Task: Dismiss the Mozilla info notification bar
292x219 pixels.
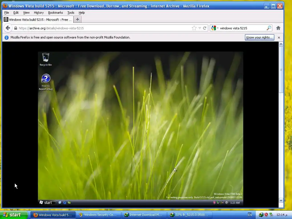Action: (x=279, y=38)
